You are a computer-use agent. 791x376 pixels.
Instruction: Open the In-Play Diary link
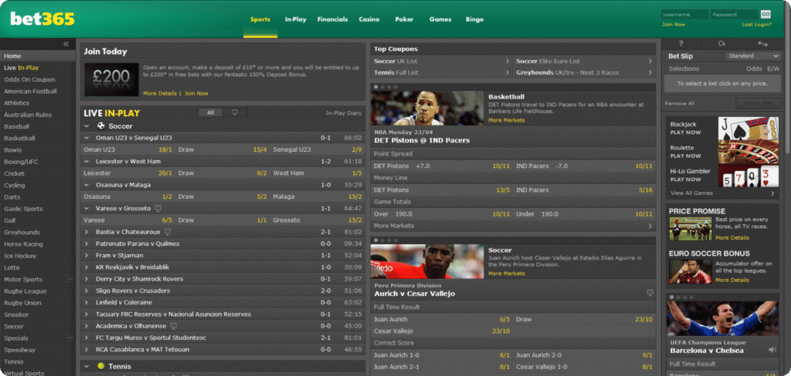[x=344, y=113]
